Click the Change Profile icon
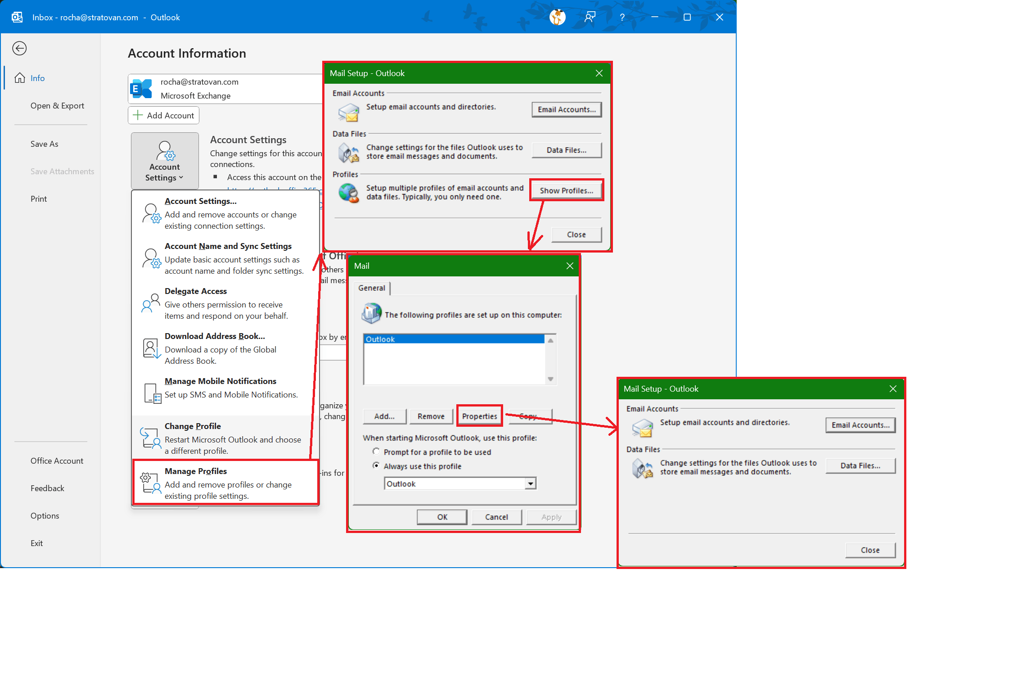1013x691 pixels. click(150, 438)
